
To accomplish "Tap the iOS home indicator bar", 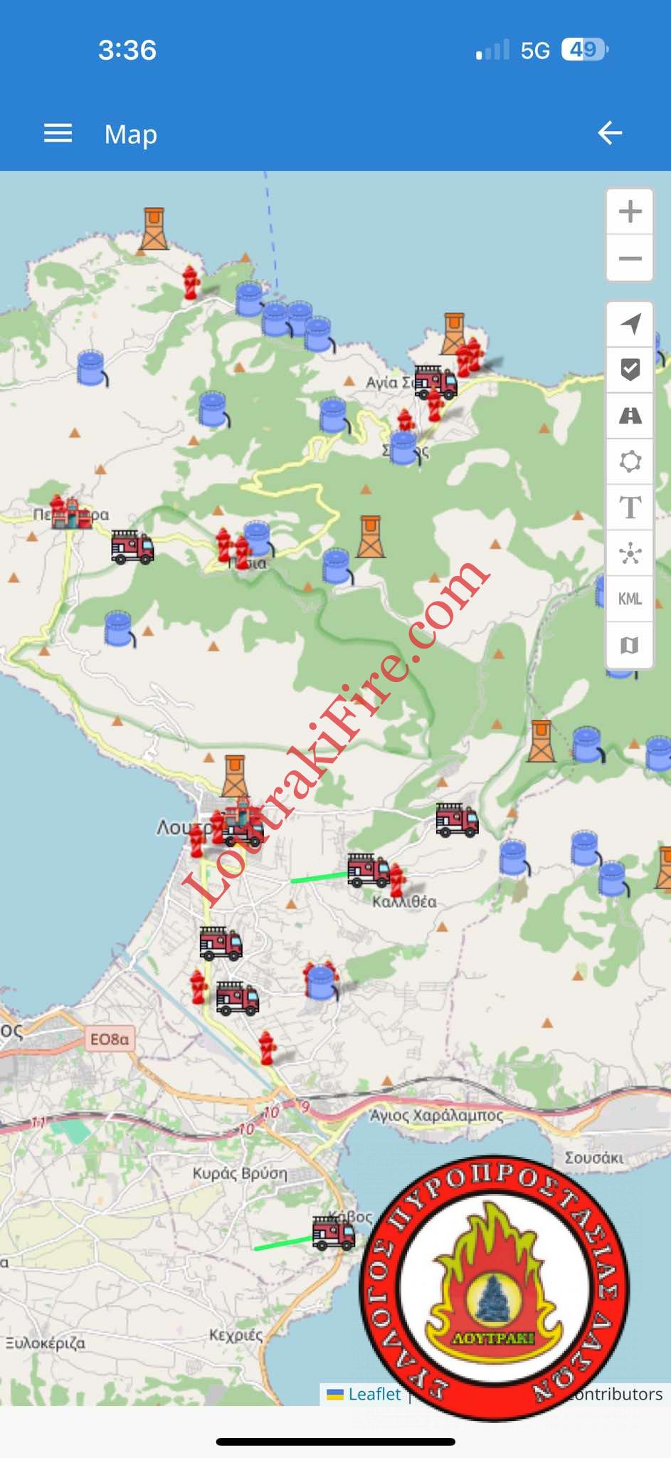I will click(x=336, y=1442).
